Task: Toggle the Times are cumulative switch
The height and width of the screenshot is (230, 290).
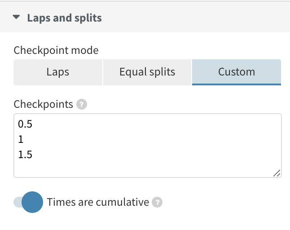Action: 28,202
